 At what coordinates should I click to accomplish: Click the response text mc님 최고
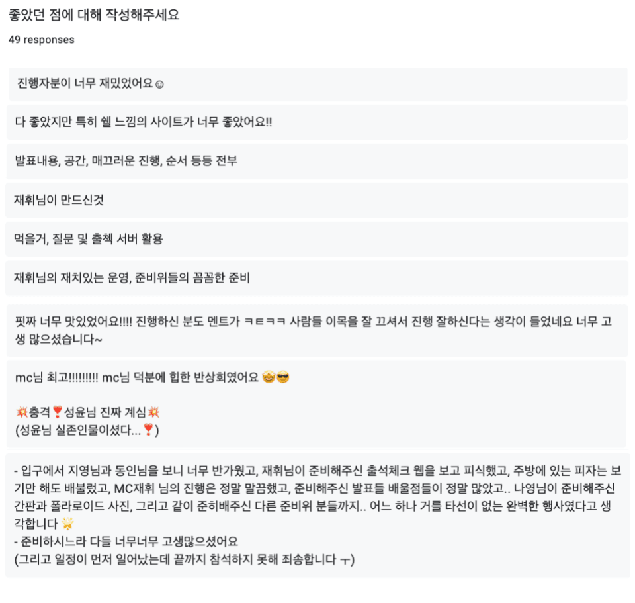coord(56,378)
